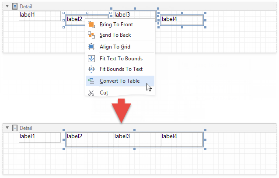Click the upper Detail band icon

[x=15, y=7]
